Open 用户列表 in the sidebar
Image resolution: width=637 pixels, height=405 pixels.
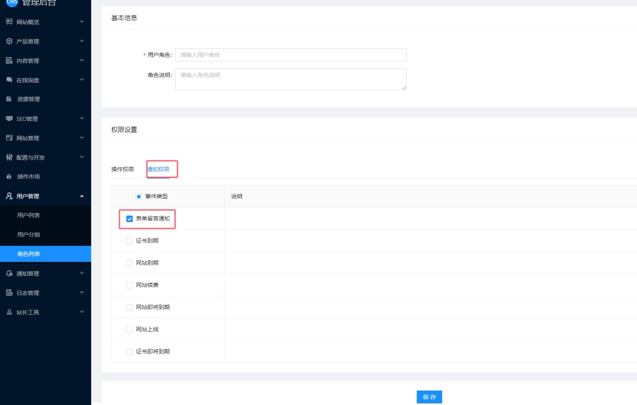(29, 215)
